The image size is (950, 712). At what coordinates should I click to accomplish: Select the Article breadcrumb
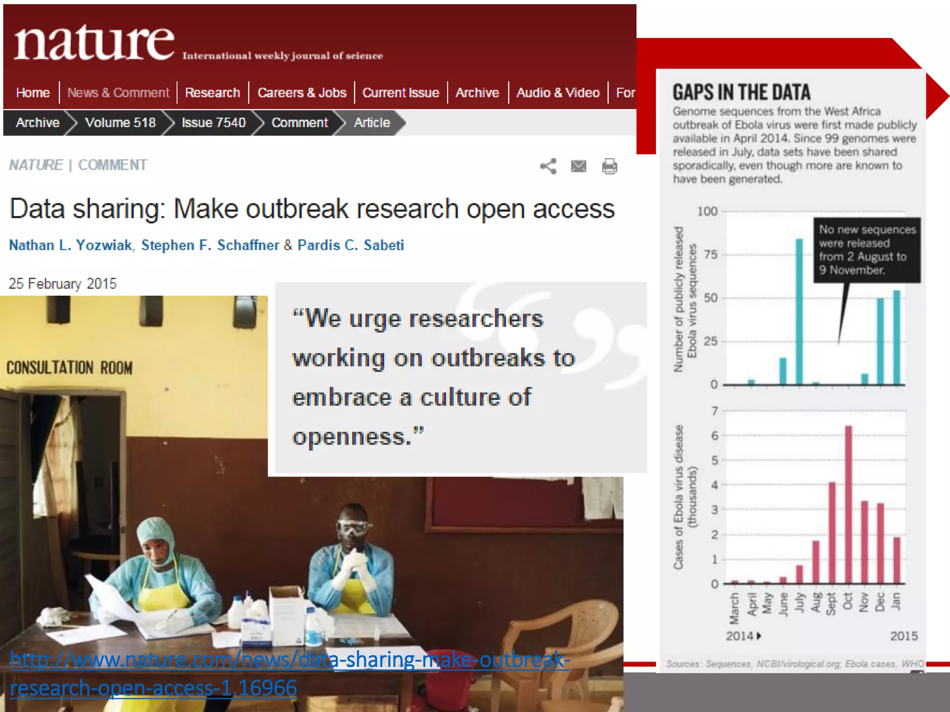tap(372, 123)
